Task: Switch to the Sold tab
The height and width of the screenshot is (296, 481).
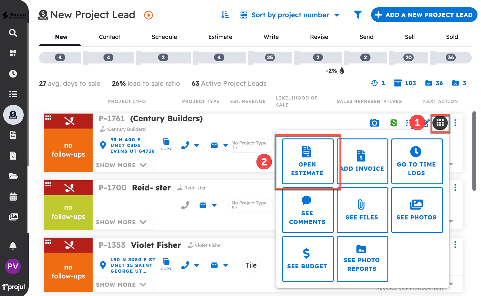Action: 452,37
